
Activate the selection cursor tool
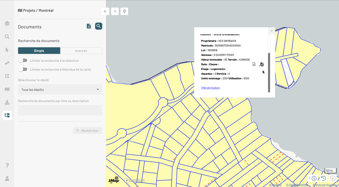tap(7, 50)
